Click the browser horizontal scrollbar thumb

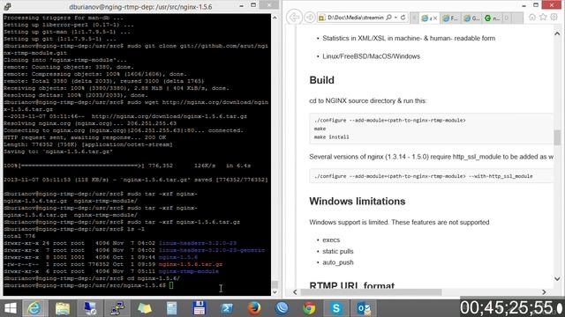point(371,292)
